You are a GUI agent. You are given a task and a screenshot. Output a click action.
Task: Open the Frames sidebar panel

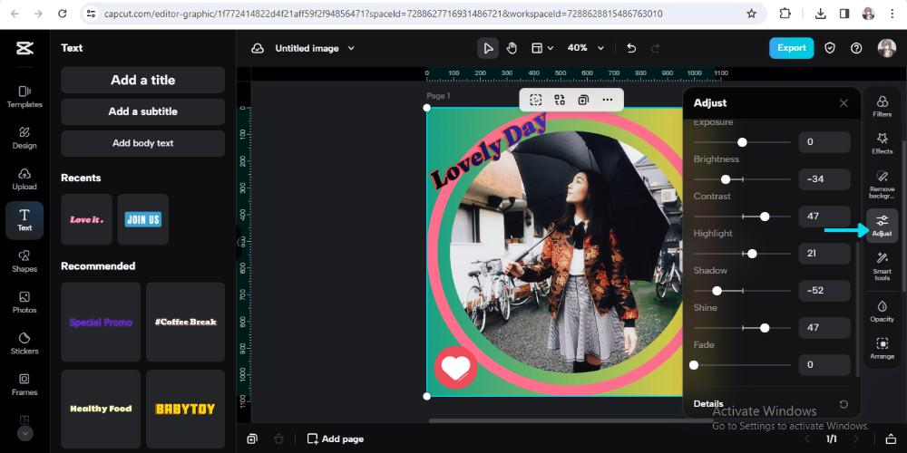[x=24, y=384]
